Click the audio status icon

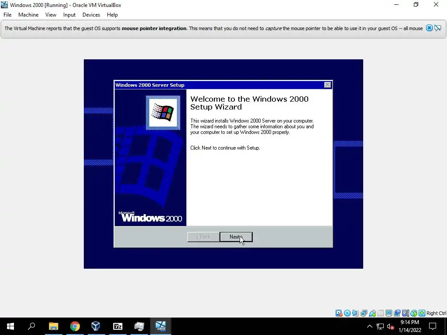355,313
